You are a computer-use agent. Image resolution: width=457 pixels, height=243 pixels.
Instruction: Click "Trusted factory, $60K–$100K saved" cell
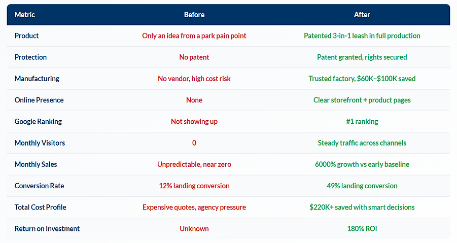[362, 79]
